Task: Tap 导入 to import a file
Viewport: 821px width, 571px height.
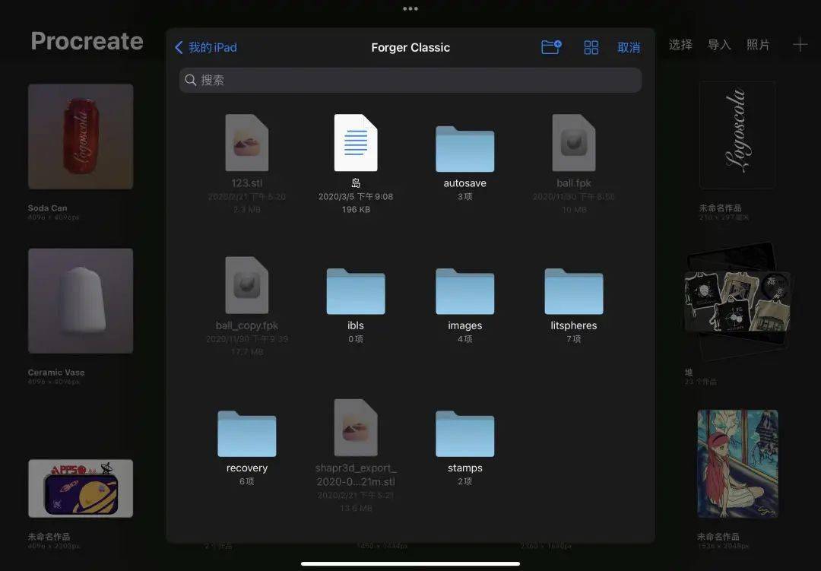Action: [x=719, y=44]
